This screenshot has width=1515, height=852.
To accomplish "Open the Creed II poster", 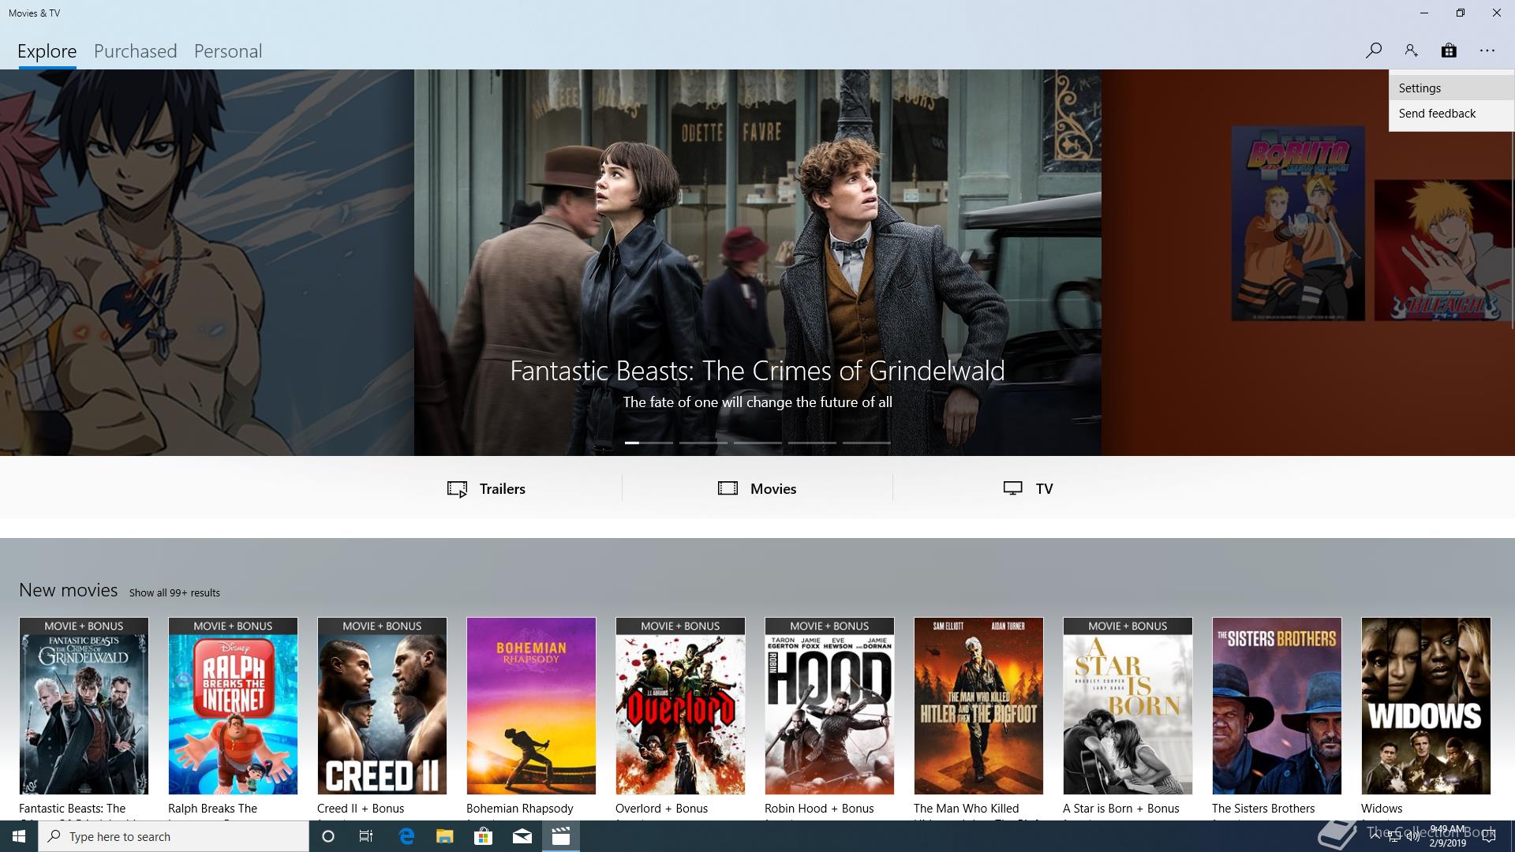I will point(382,706).
